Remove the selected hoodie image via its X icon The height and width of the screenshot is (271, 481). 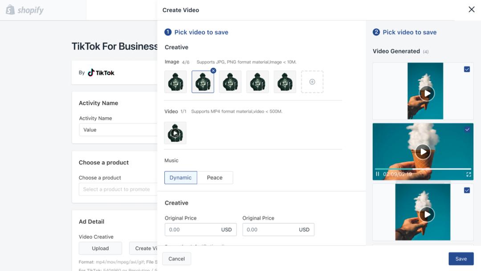pyautogui.click(x=213, y=70)
